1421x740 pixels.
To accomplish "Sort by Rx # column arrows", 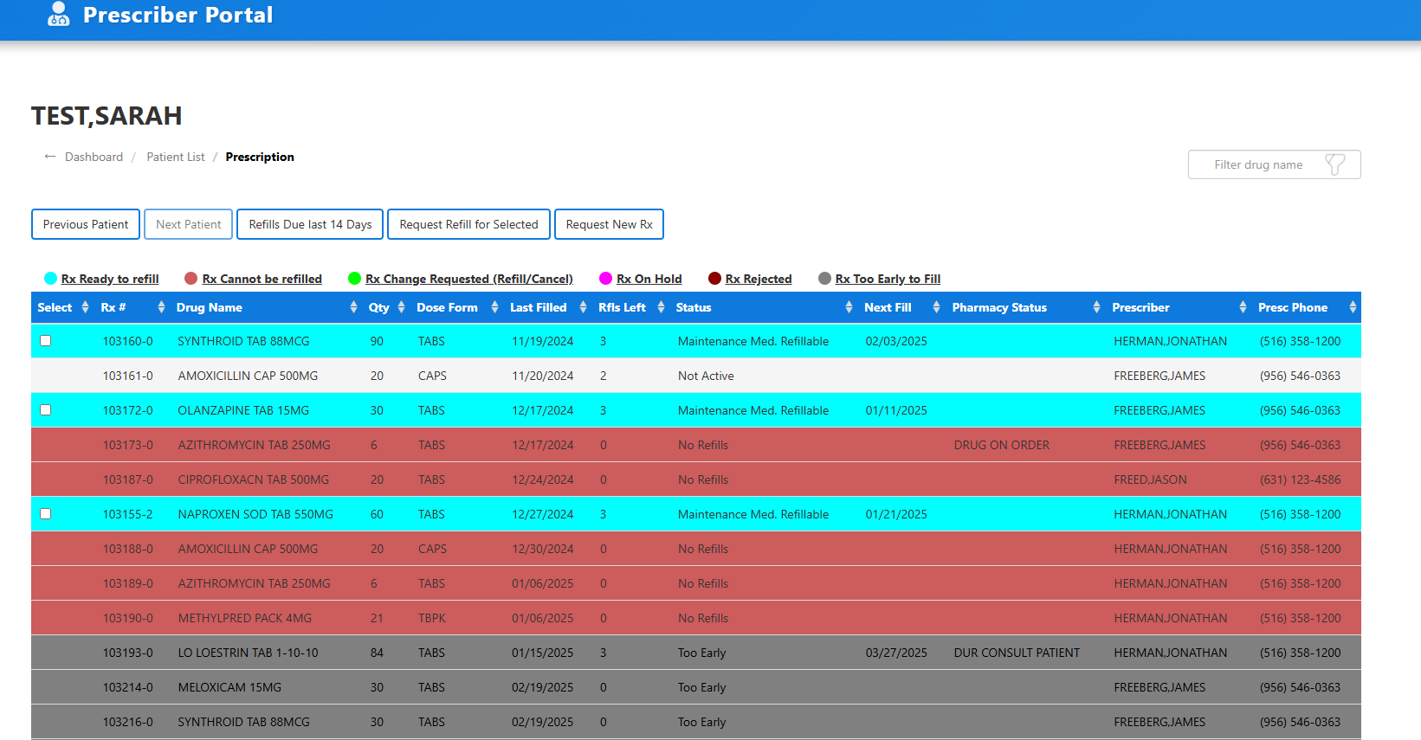I will (161, 307).
